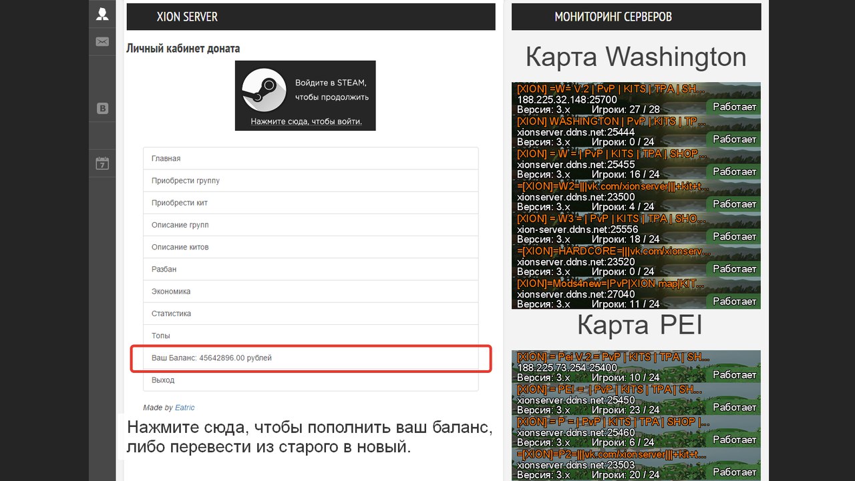Select '=[XION]=HARDCORE=' server title
The height and width of the screenshot is (481, 855).
pyautogui.click(x=615, y=251)
